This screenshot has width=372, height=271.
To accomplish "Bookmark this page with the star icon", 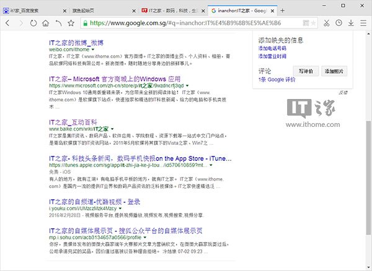I will click(x=71, y=22).
